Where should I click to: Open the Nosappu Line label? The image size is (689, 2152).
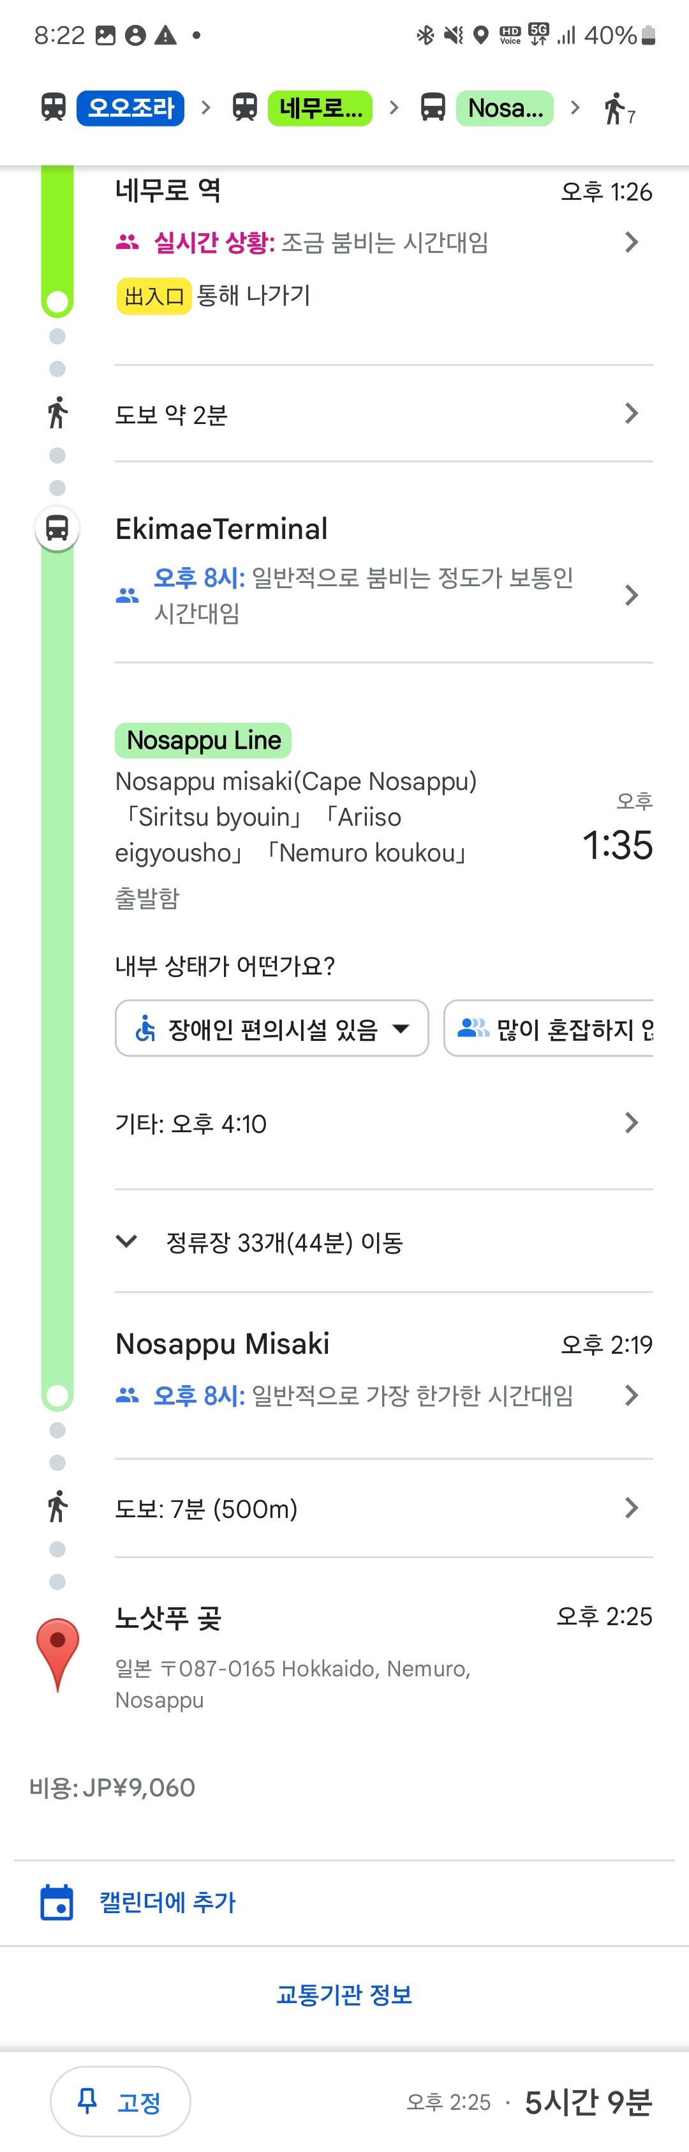(x=204, y=740)
